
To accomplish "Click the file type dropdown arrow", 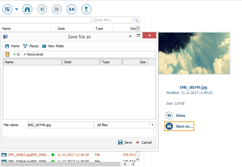I will [x=152, y=125].
